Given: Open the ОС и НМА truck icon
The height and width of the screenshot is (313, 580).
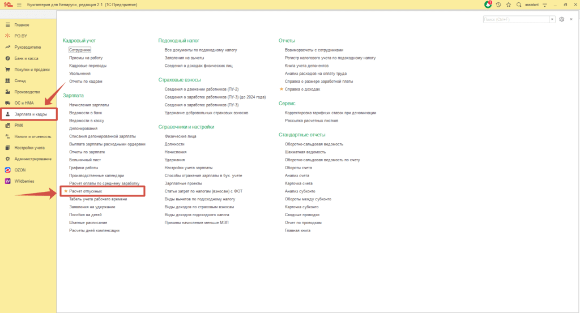Looking at the screenshot, I should 7,103.
